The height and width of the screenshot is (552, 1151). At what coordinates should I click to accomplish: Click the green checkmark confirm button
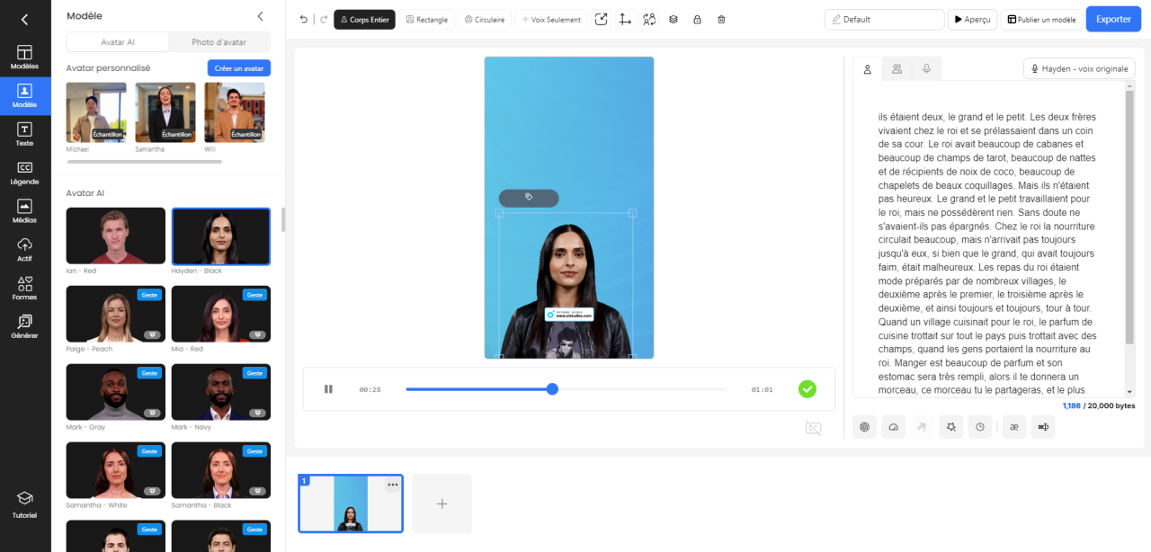(807, 389)
